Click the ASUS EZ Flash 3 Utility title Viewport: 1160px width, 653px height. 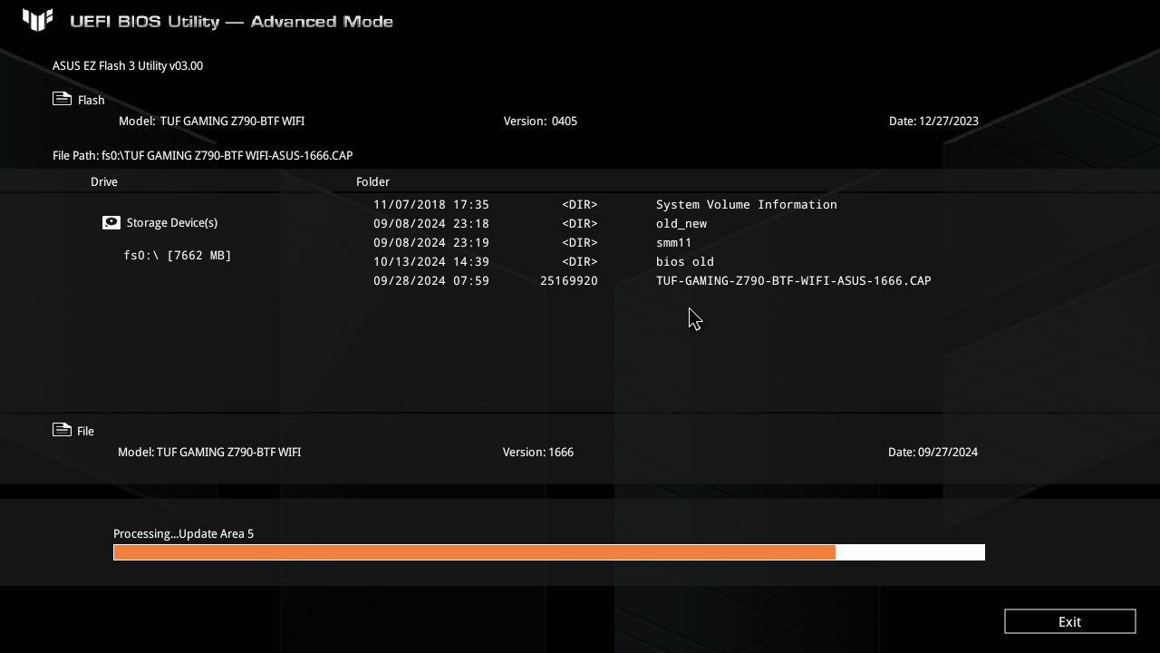(x=128, y=65)
